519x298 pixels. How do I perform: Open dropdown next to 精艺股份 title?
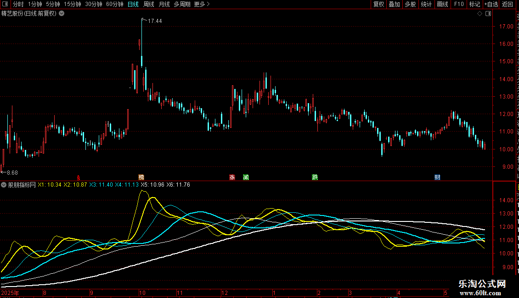tap(62, 14)
